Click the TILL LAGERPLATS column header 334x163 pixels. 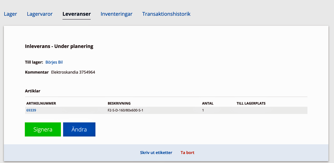(x=251, y=103)
